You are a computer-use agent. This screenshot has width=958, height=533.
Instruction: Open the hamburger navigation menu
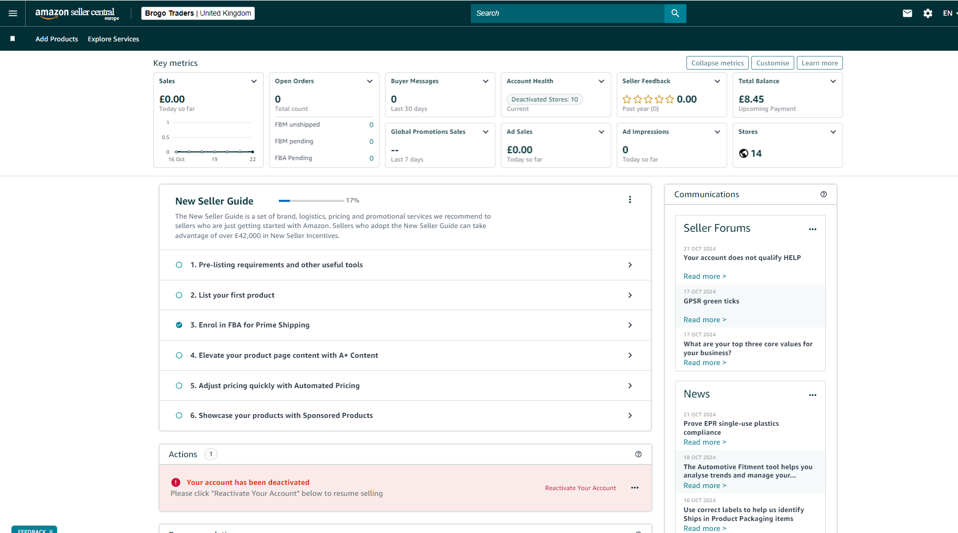[x=13, y=13]
